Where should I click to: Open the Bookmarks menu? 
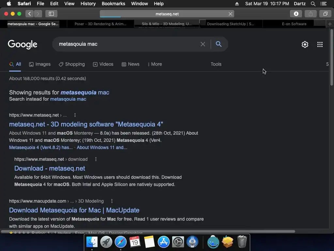(113, 4)
